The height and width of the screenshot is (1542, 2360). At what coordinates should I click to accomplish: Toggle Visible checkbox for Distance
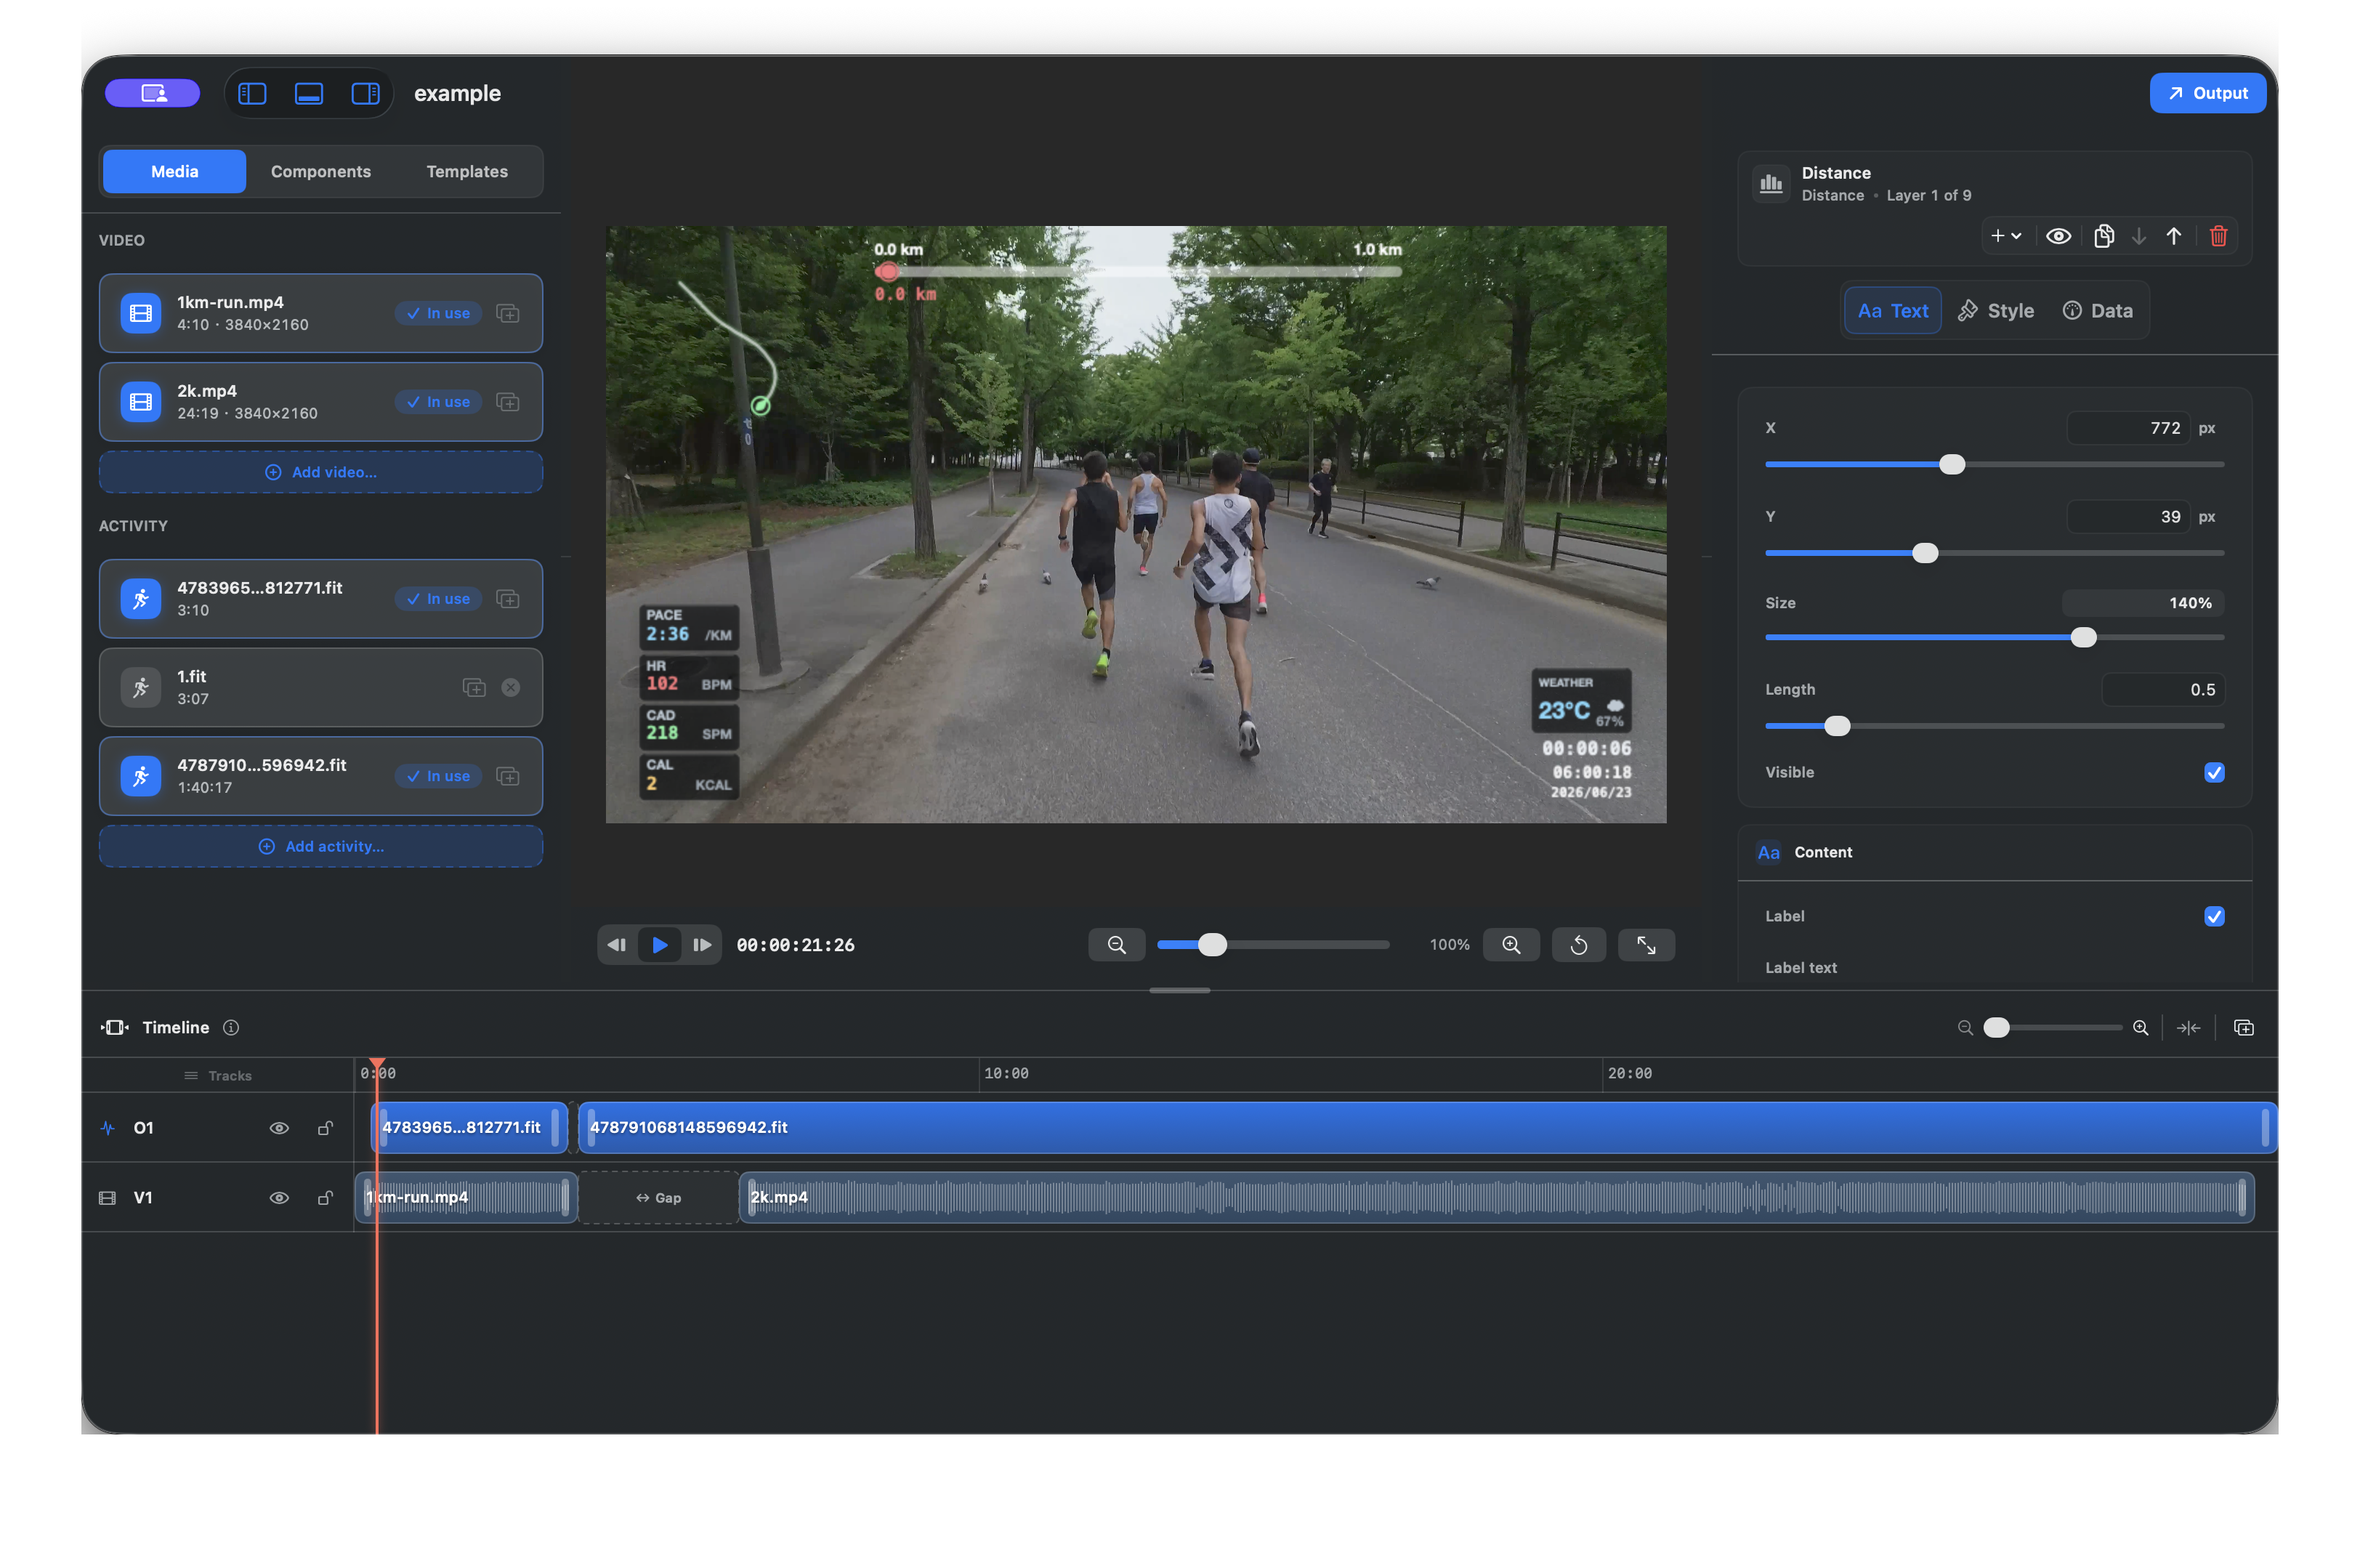pos(2213,772)
